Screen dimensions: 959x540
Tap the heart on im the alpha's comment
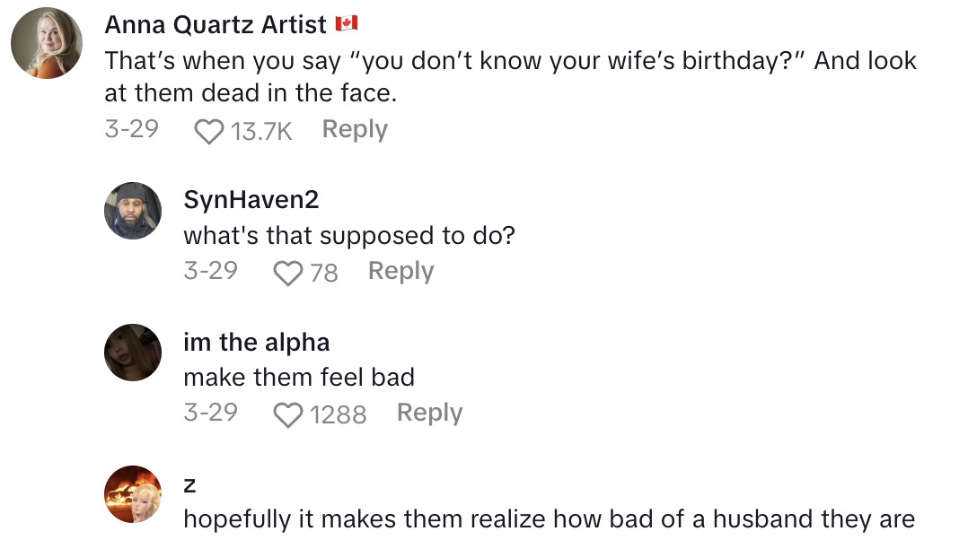tap(287, 414)
